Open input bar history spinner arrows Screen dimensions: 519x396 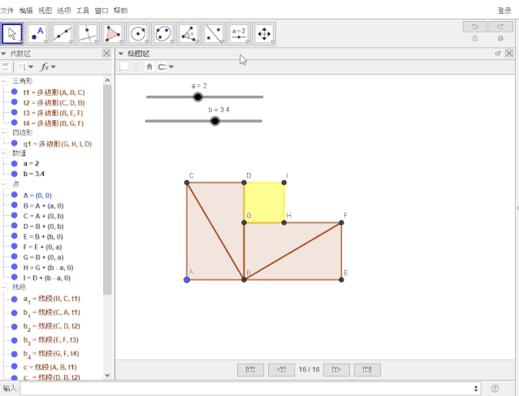point(476,388)
